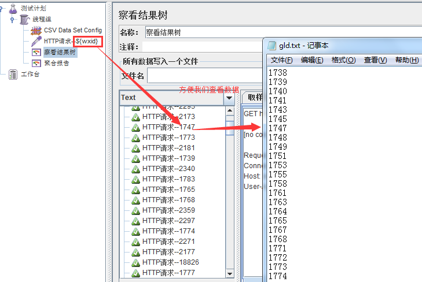This screenshot has width=422, height=282.
Task: Click the 名称 input field
Action: 284,33
